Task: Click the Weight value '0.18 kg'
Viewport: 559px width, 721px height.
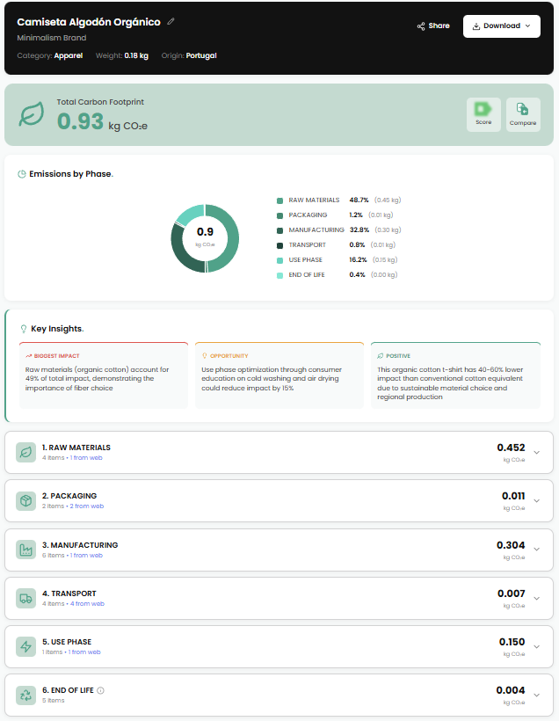Action: click(136, 55)
